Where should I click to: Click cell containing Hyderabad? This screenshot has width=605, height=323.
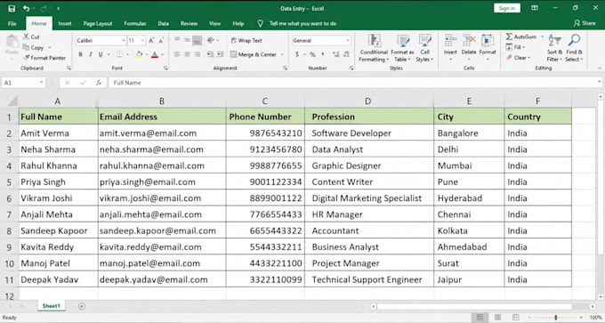468,198
